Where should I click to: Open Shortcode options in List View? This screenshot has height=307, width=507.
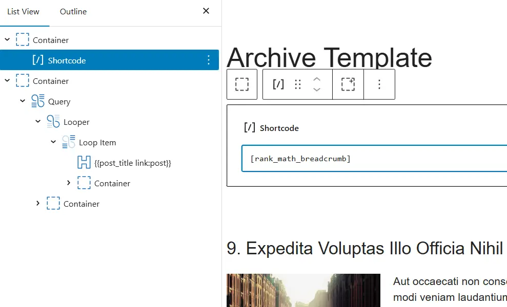208,60
